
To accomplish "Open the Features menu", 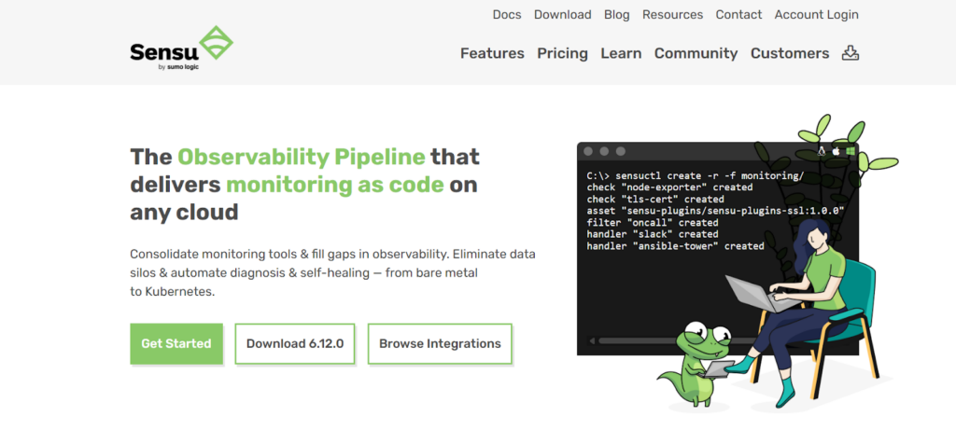I will pos(492,53).
